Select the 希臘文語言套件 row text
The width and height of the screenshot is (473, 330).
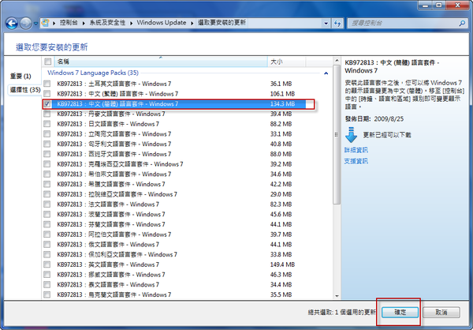(111, 184)
